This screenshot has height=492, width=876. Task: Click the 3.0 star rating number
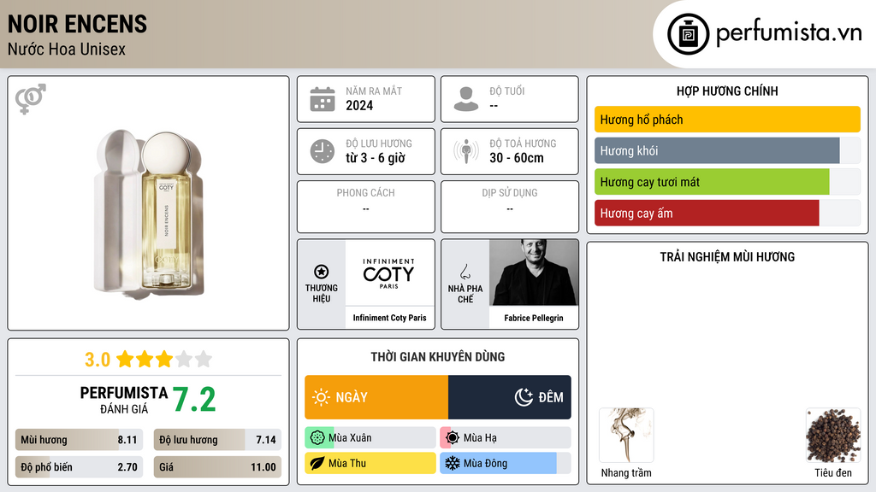click(x=98, y=360)
